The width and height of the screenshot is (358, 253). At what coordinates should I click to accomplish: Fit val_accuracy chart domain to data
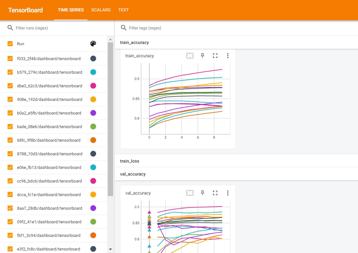point(190,193)
